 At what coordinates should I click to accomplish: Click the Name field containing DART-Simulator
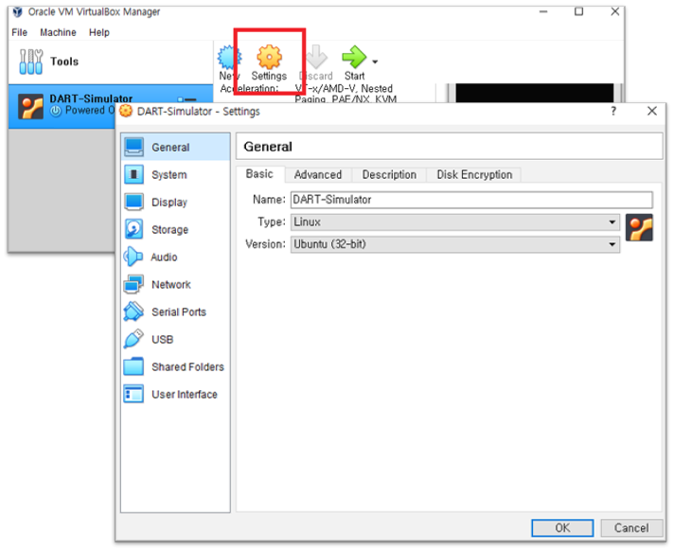point(470,200)
